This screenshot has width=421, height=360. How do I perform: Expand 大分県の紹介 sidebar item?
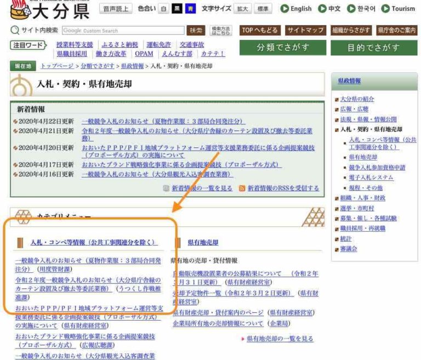[x=357, y=99]
